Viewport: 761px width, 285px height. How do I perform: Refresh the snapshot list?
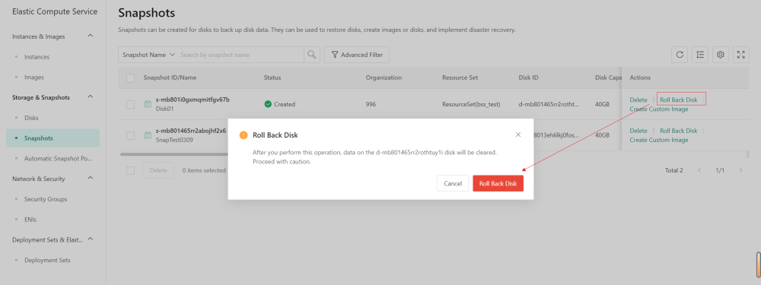click(x=680, y=55)
